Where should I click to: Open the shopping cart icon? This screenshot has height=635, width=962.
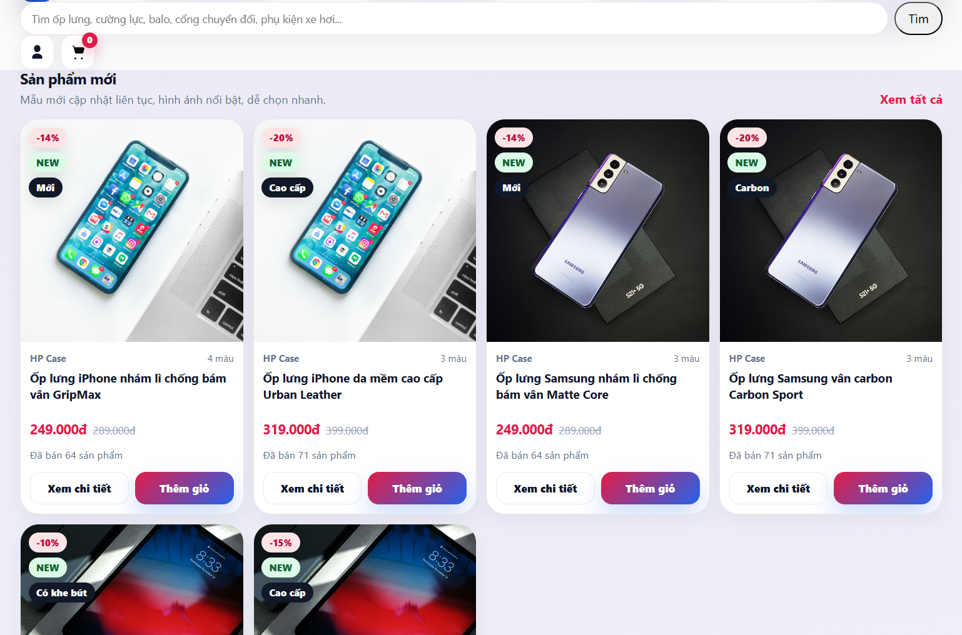tap(78, 52)
